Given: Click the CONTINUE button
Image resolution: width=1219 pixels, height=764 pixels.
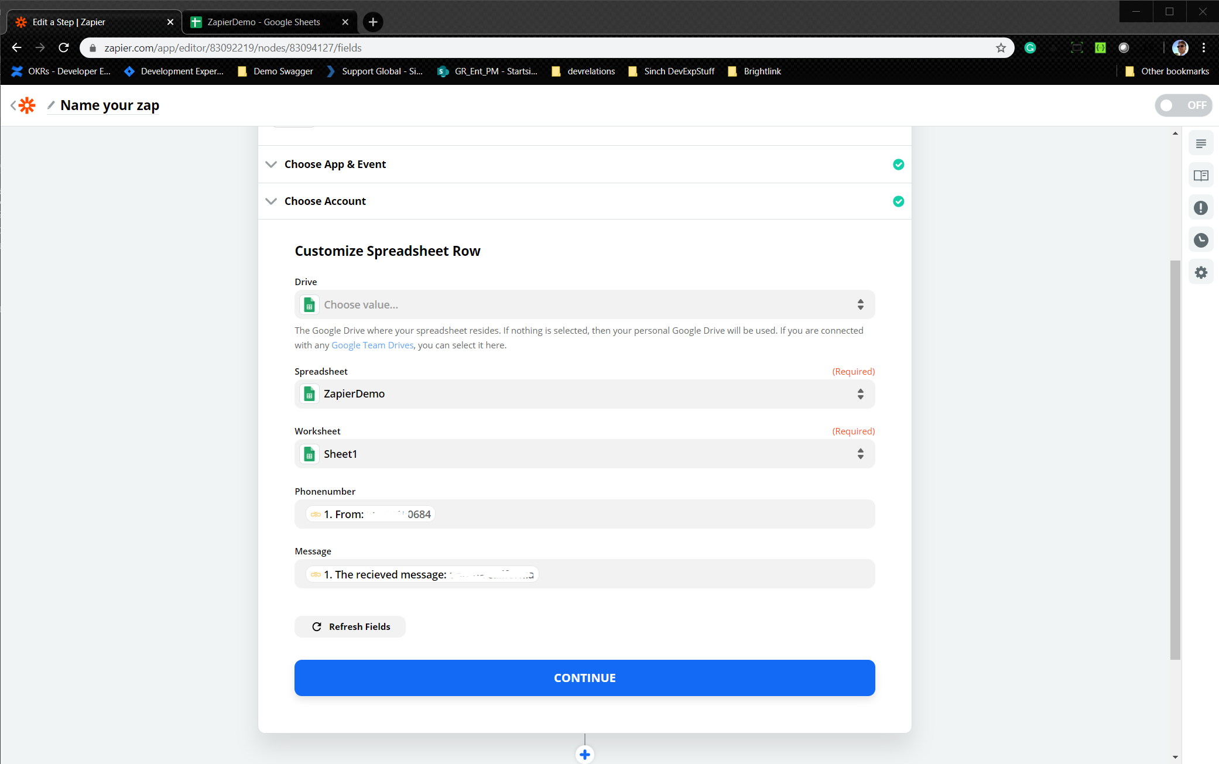Looking at the screenshot, I should coord(584,678).
